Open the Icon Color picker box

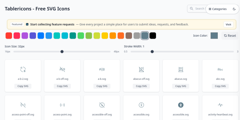214,36
